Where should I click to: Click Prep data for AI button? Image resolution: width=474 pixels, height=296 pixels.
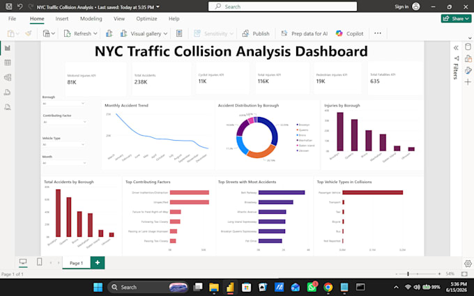[305, 33]
